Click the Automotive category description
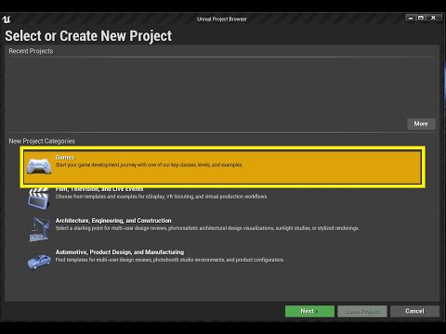Viewport: 446px width, 334px height. tap(170, 260)
